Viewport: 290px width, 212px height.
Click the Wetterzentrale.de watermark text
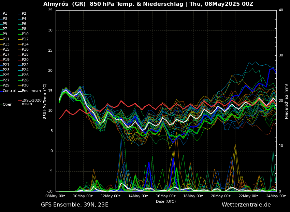coord(246,205)
